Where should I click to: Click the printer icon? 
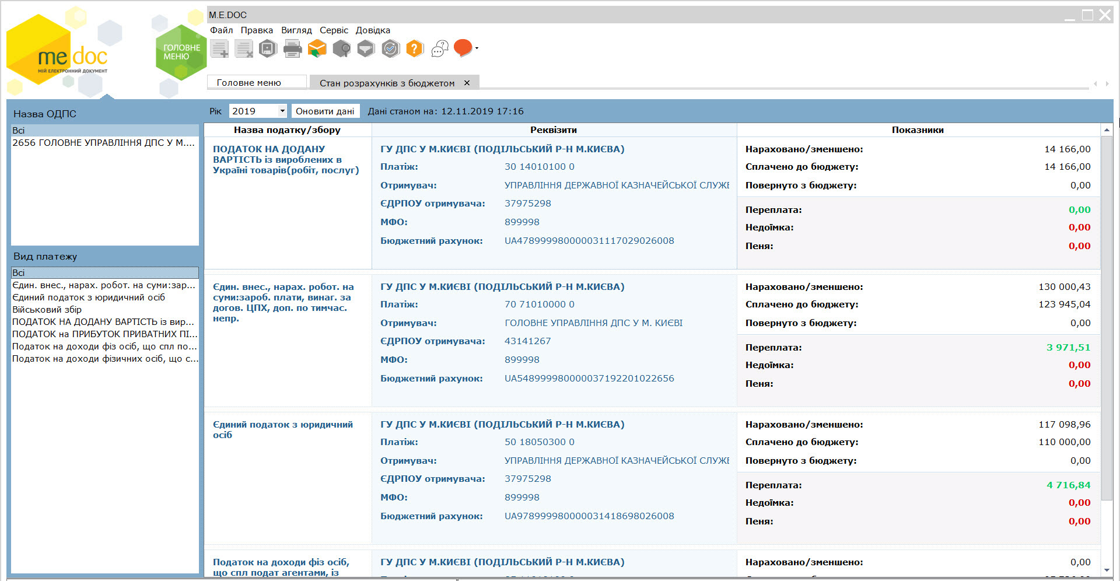coord(292,49)
